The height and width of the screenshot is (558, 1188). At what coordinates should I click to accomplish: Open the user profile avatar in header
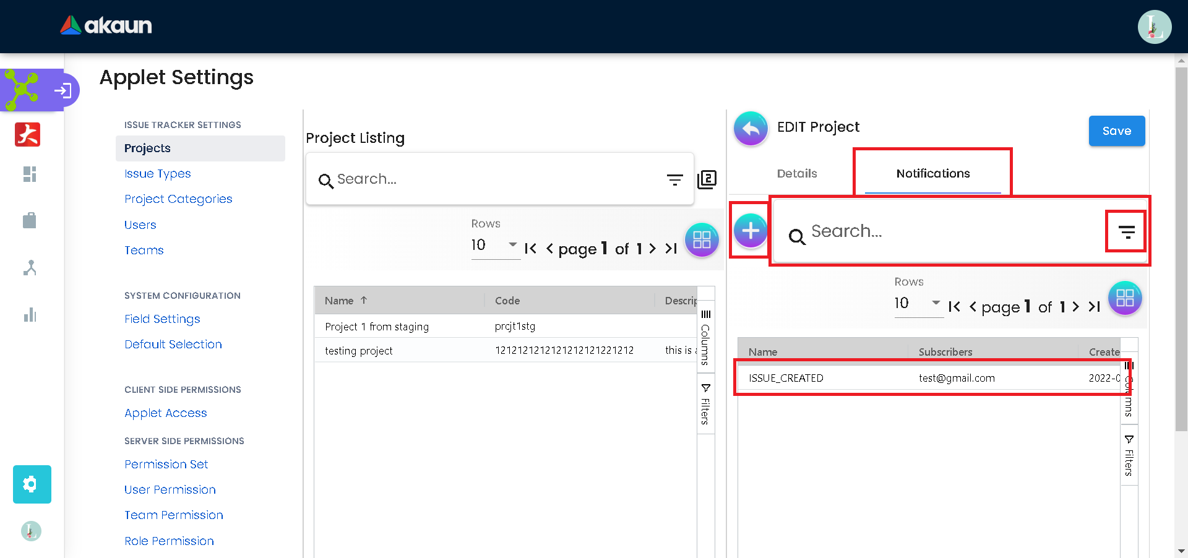coord(1154,27)
